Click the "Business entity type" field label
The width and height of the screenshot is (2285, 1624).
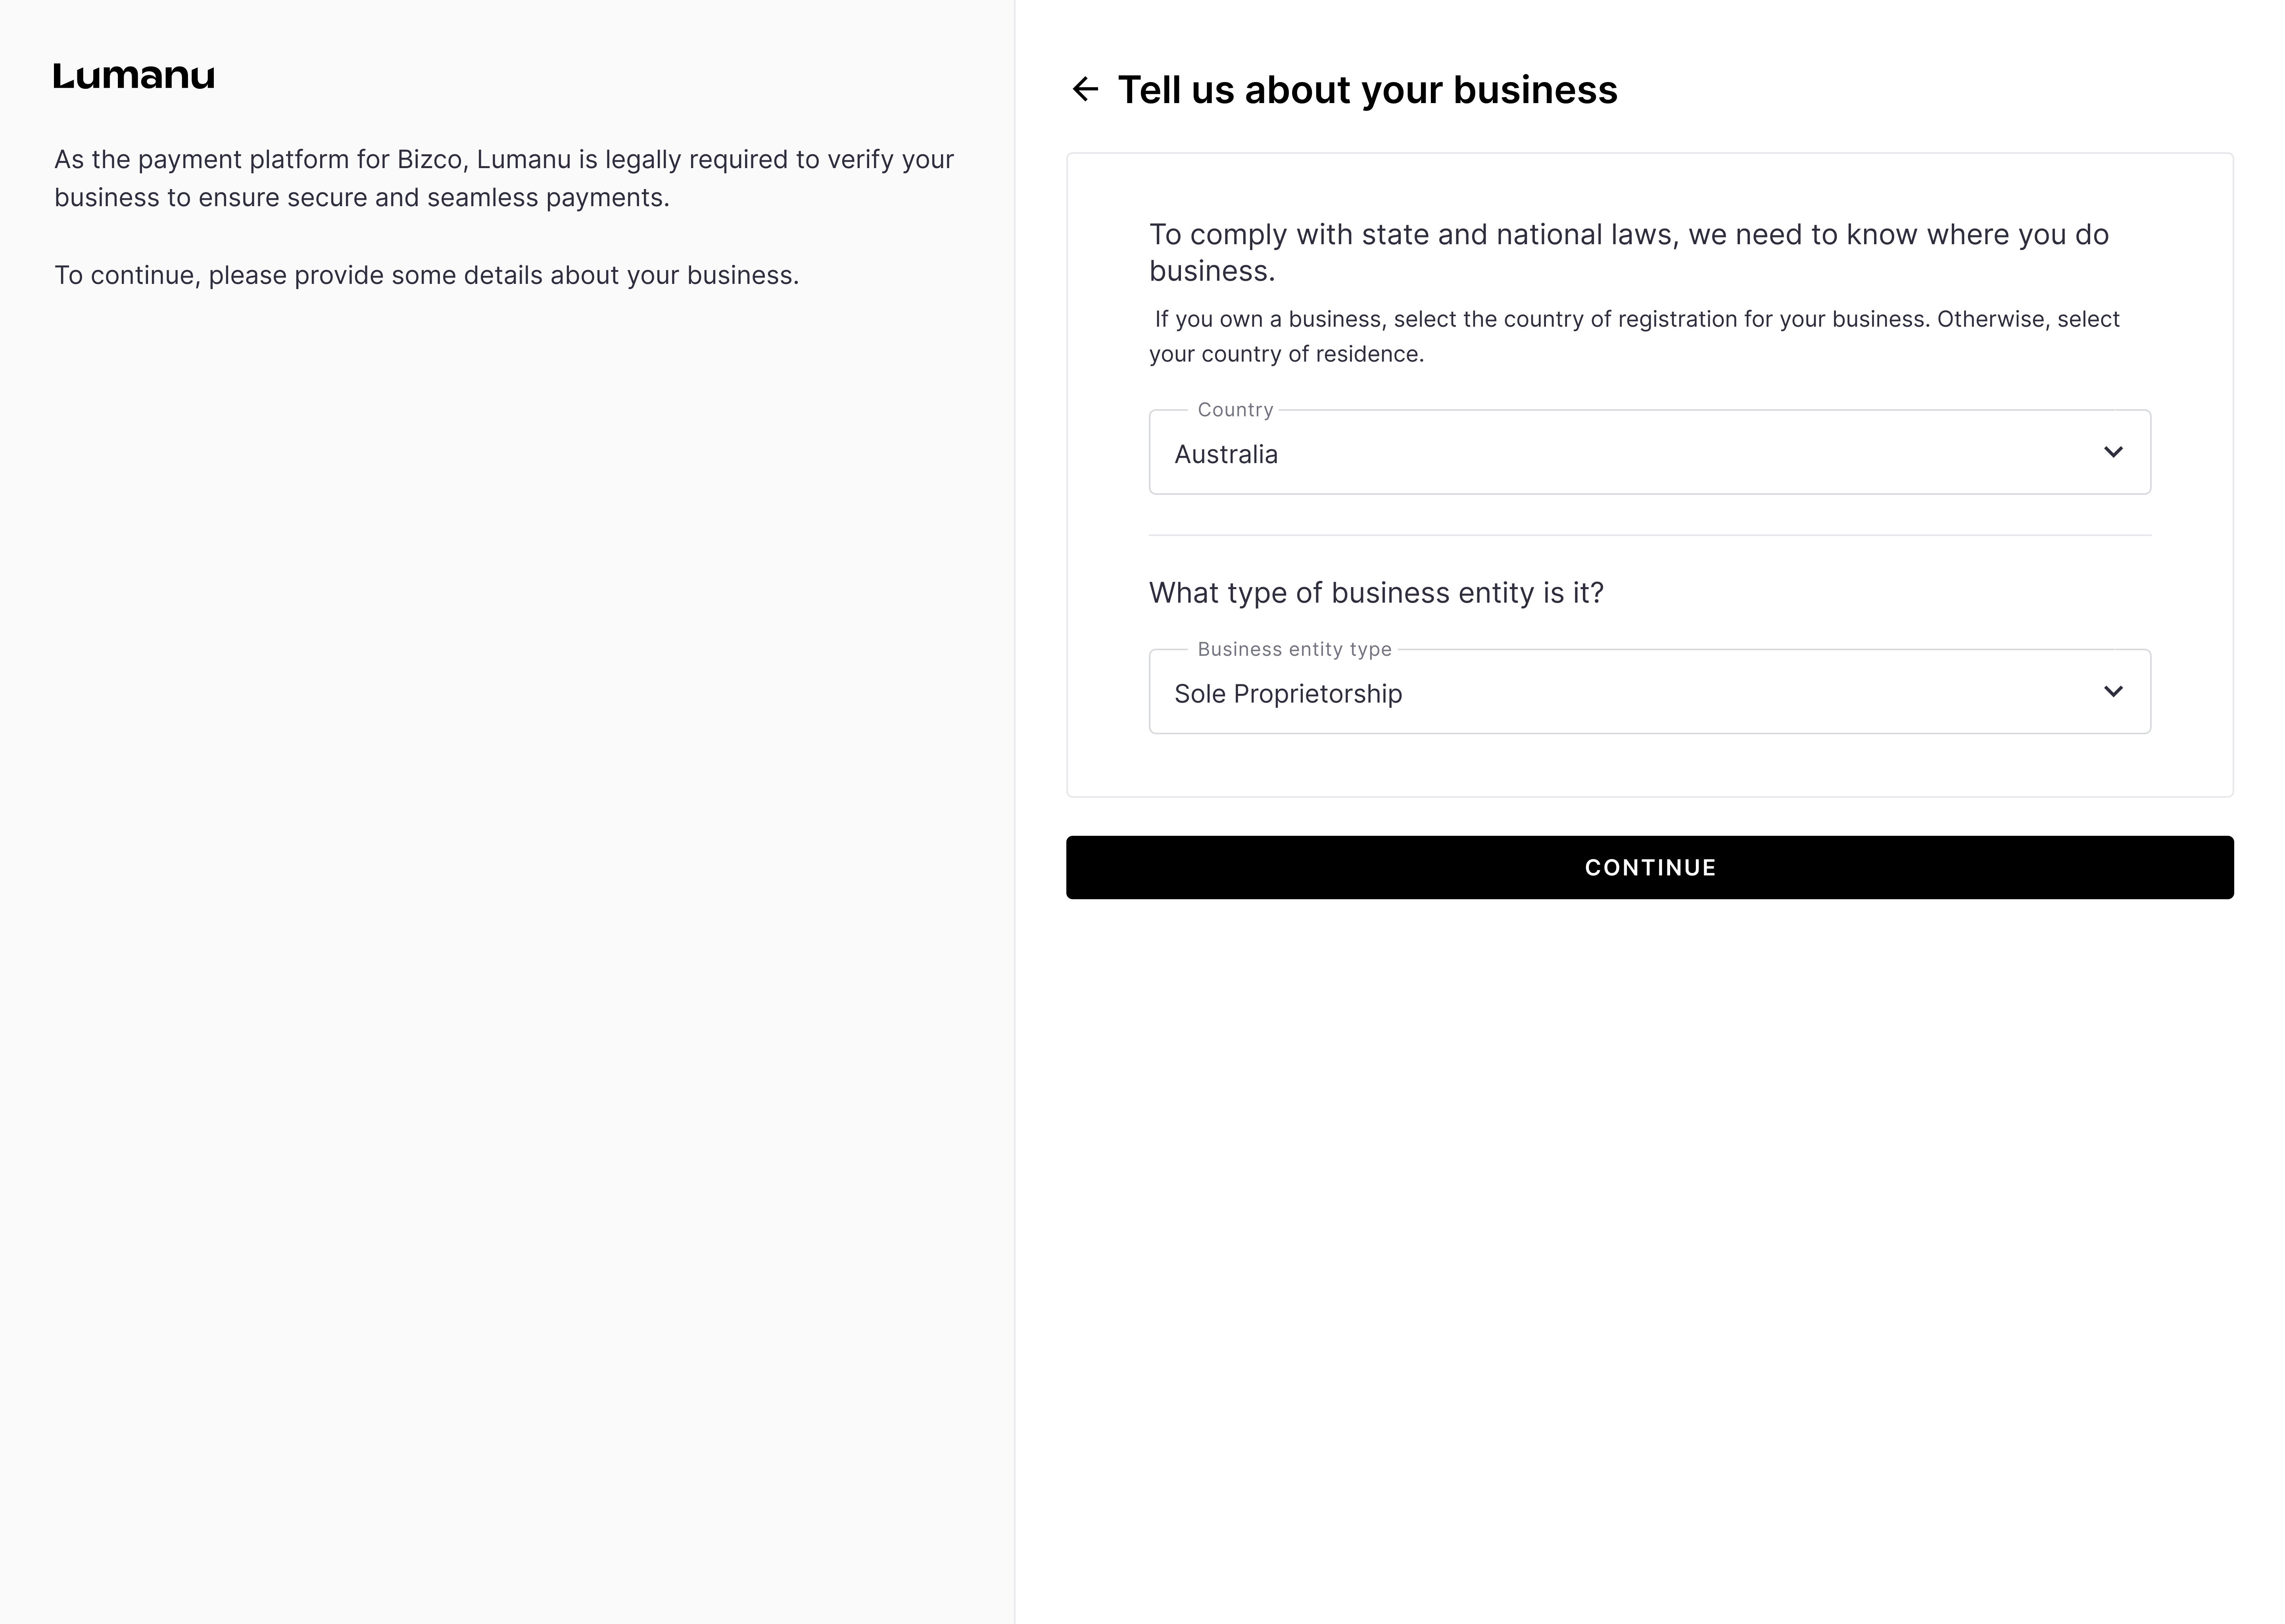[1294, 650]
